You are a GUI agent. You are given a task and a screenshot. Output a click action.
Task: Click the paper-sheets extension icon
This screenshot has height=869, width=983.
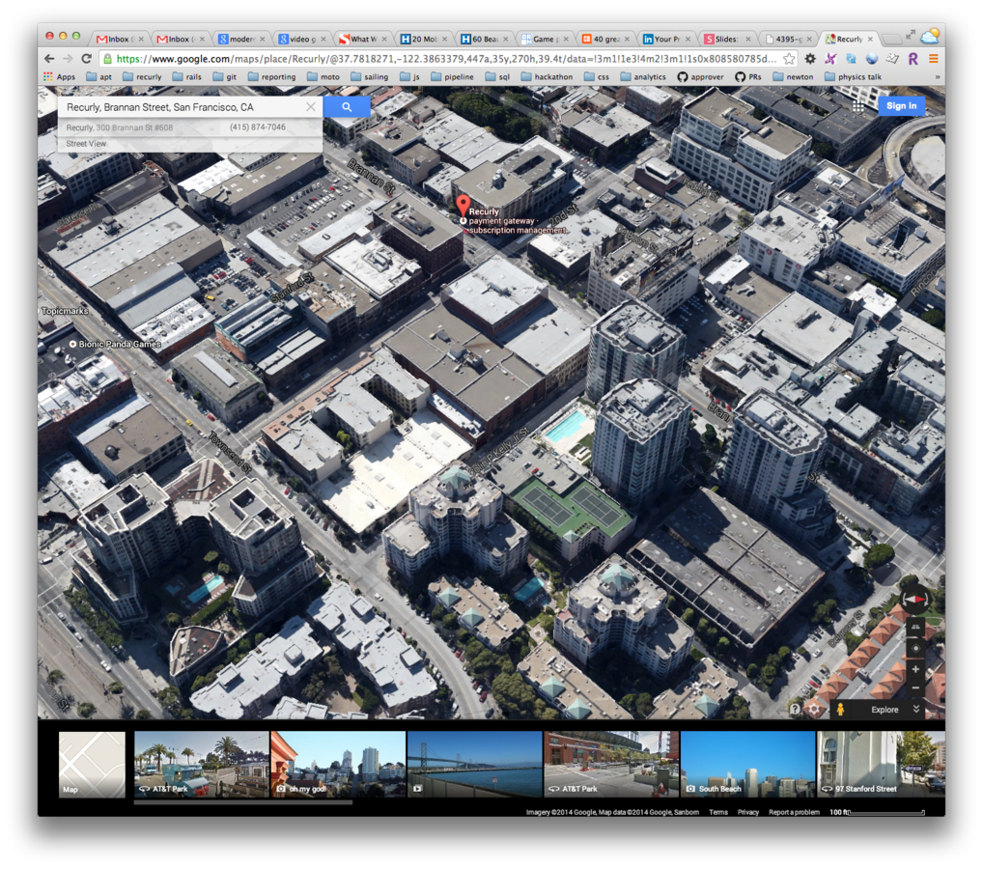point(892,58)
